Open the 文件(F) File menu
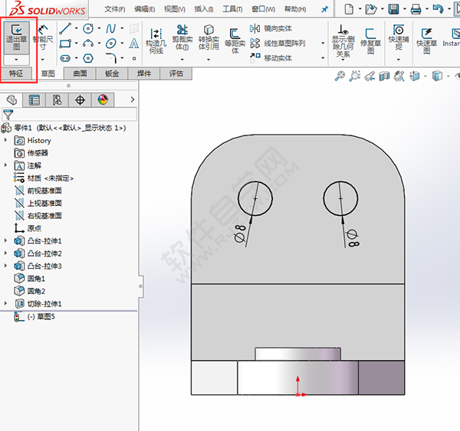Screen dimensions: 460x431 pos(115,9)
